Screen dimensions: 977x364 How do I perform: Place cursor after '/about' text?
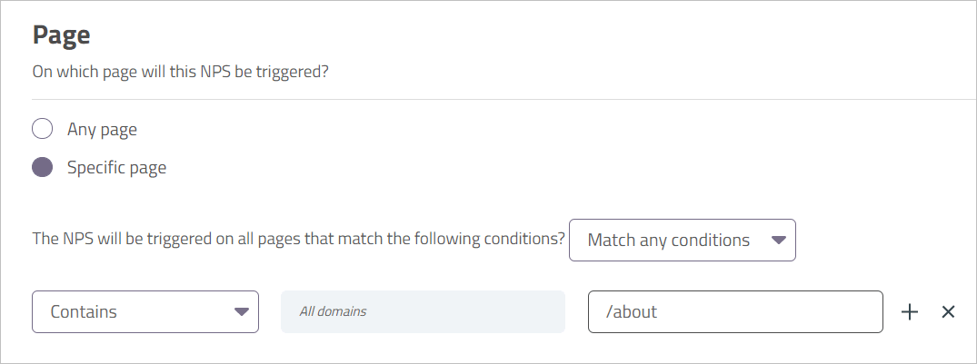(x=660, y=312)
